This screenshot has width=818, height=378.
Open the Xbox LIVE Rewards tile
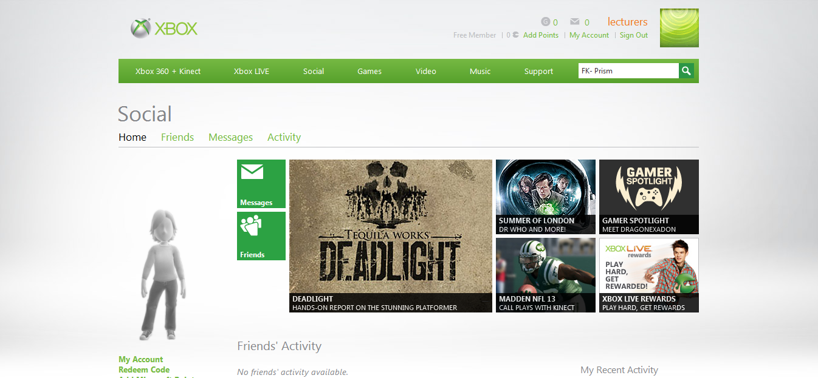tap(649, 275)
